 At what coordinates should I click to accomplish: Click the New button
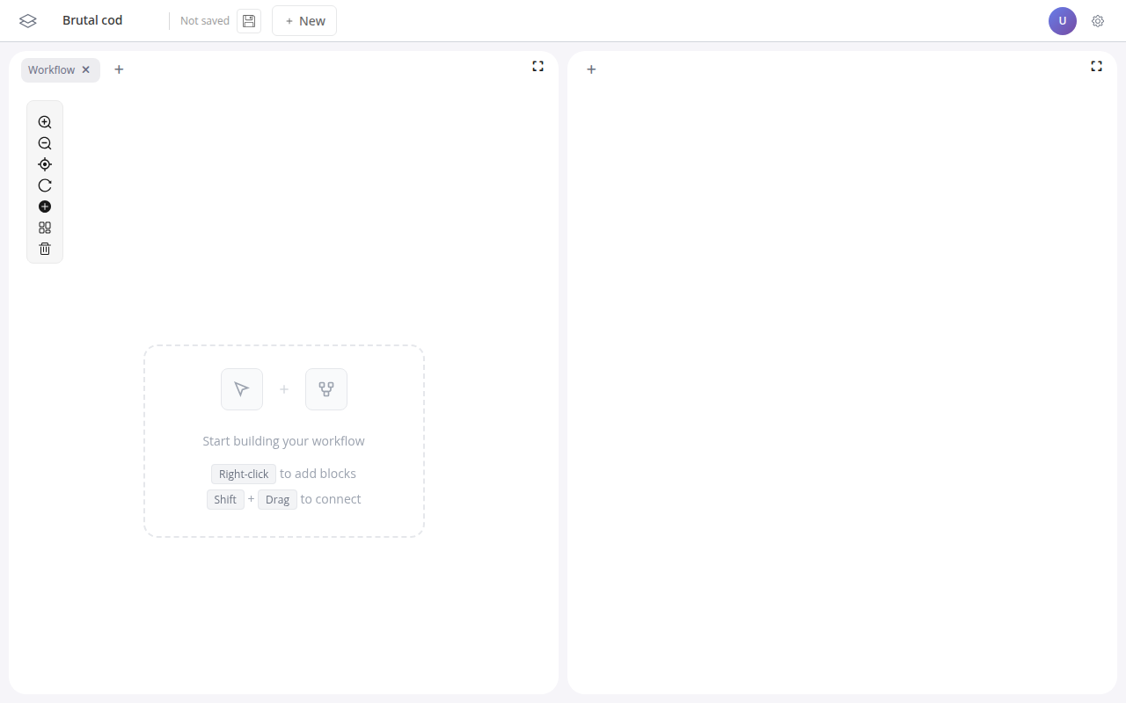tap(304, 20)
